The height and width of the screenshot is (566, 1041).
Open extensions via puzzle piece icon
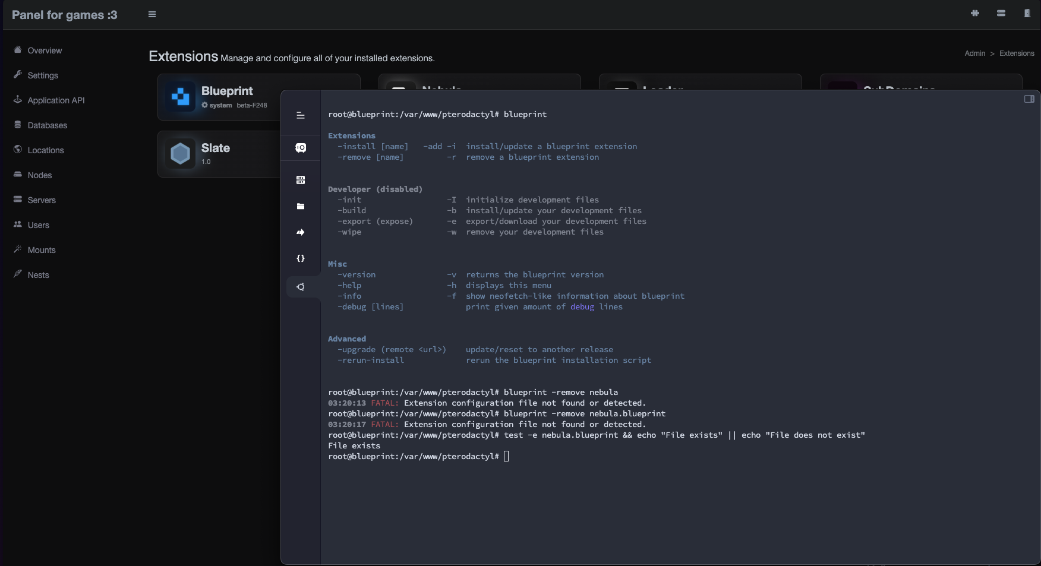click(975, 13)
